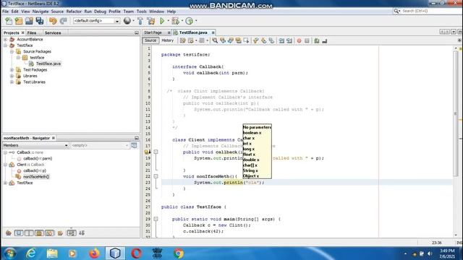Image resolution: width=463 pixels, height=260 pixels.
Task: Toggle Show Static Members in Navigator
Action: [29, 233]
